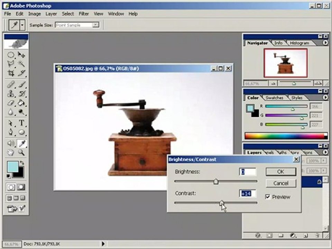Screen dimensions: 332x249
Task: Click the Navigator zoom out button
Action: pyautogui.click(x=273, y=83)
